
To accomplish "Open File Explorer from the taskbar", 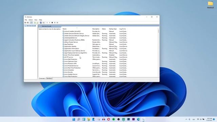I will [x=88, y=119].
